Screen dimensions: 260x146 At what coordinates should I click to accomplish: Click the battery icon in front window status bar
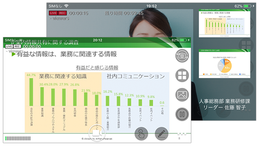coord(183,40)
